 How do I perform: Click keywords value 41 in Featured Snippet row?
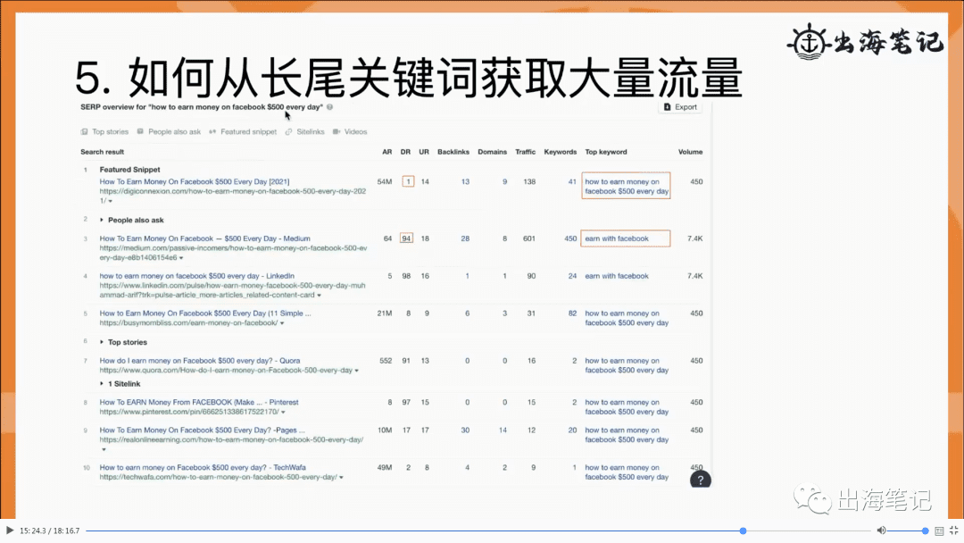[x=572, y=182]
